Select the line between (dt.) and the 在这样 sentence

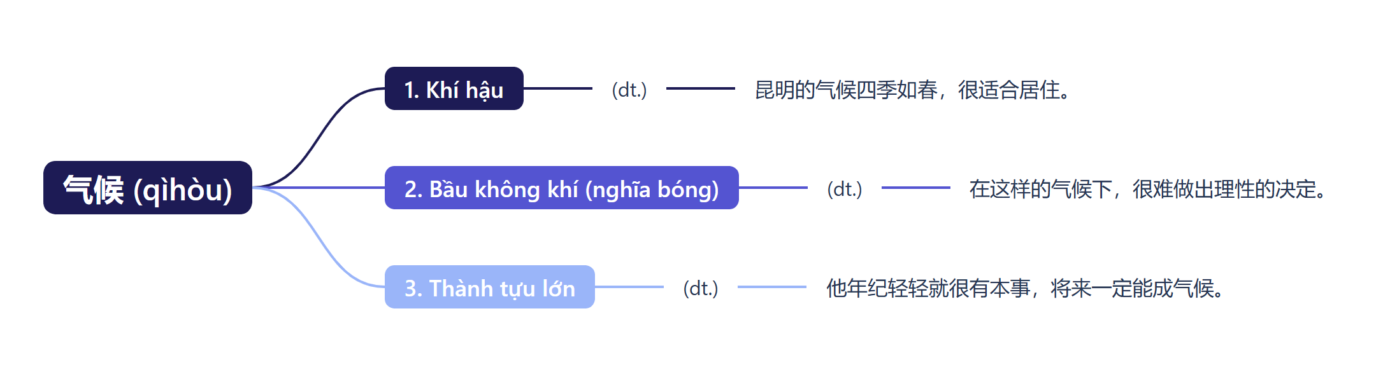[x=916, y=188]
